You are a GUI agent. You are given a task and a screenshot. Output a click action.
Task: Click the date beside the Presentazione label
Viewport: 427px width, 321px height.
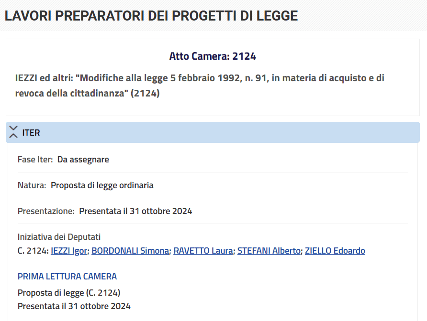click(x=135, y=211)
